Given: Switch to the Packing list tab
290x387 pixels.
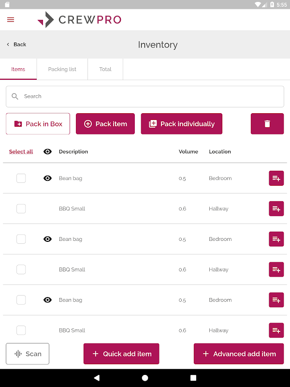Looking at the screenshot, I should pos(62,69).
